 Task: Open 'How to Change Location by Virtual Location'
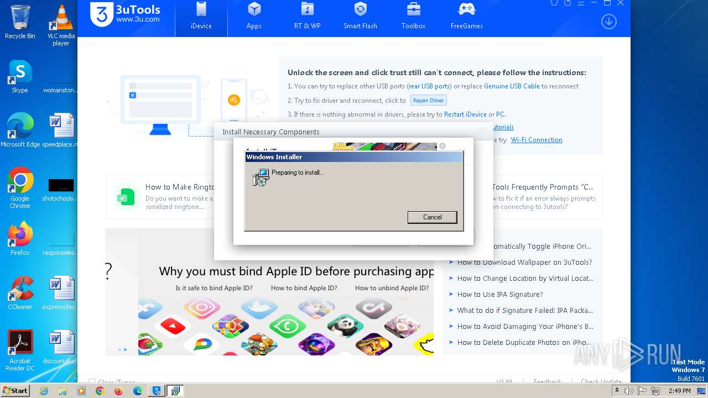coord(525,279)
